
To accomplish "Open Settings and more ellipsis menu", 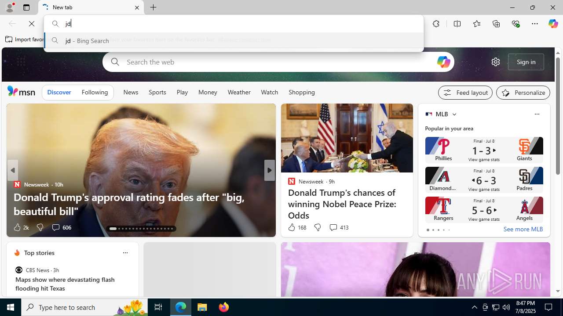I will [535, 24].
